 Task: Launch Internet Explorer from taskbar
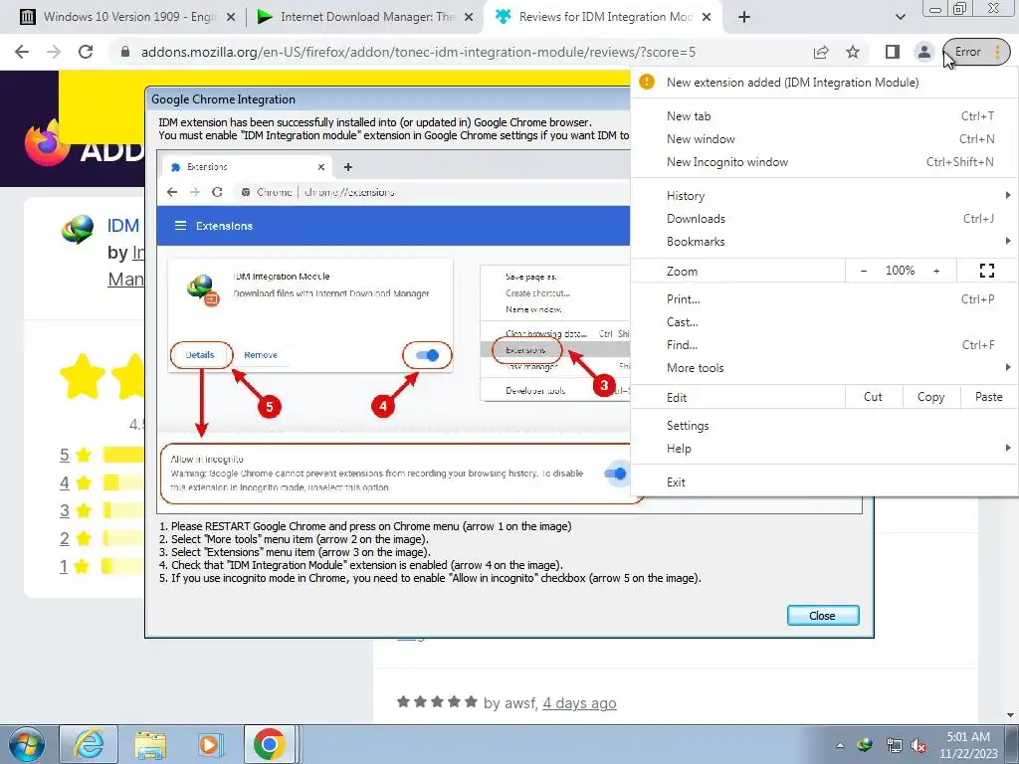pos(89,744)
